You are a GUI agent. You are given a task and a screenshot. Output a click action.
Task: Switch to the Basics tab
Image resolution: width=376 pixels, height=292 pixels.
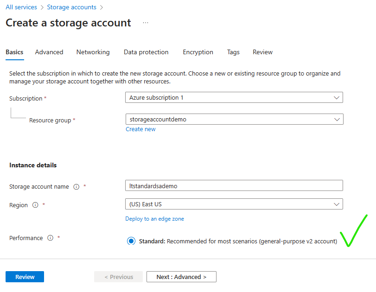click(15, 52)
